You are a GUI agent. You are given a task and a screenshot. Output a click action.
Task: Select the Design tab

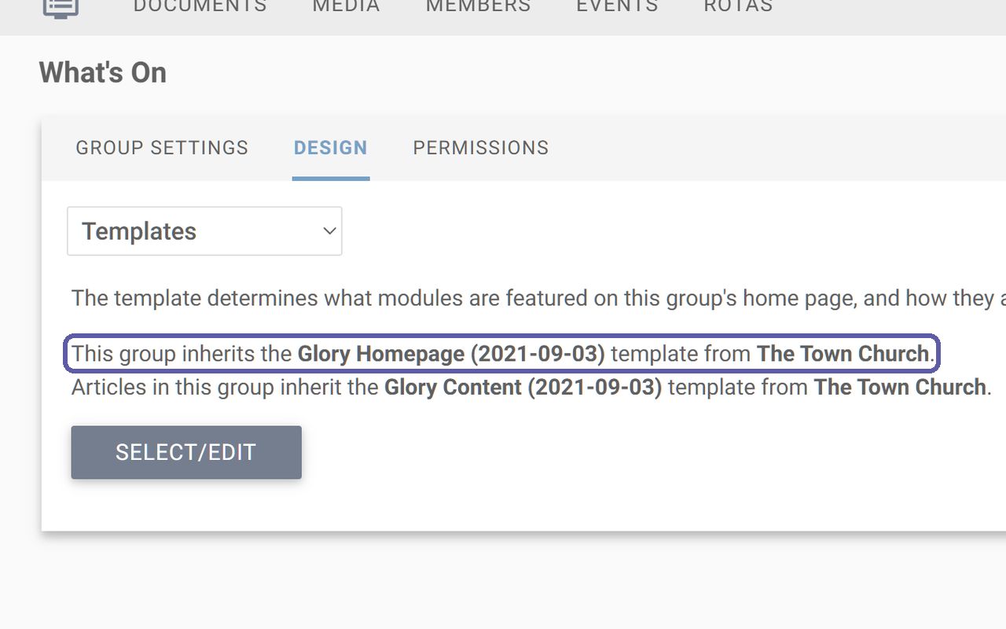tap(331, 148)
